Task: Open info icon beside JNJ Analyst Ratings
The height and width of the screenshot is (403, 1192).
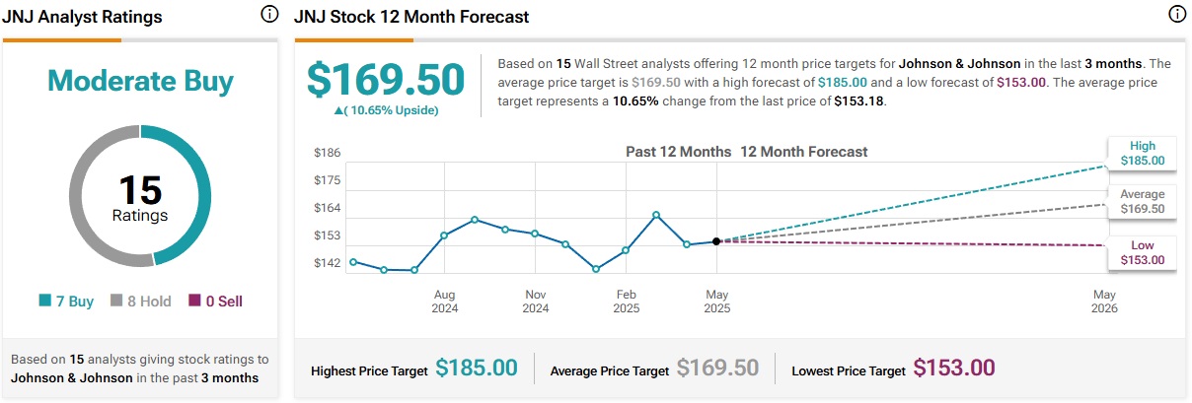Action: [x=269, y=15]
